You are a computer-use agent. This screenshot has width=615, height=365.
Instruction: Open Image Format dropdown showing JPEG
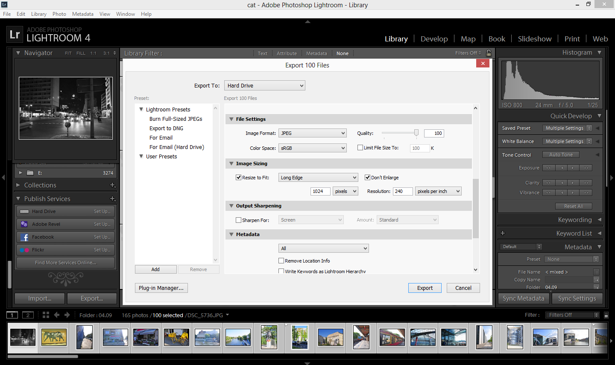coord(312,133)
